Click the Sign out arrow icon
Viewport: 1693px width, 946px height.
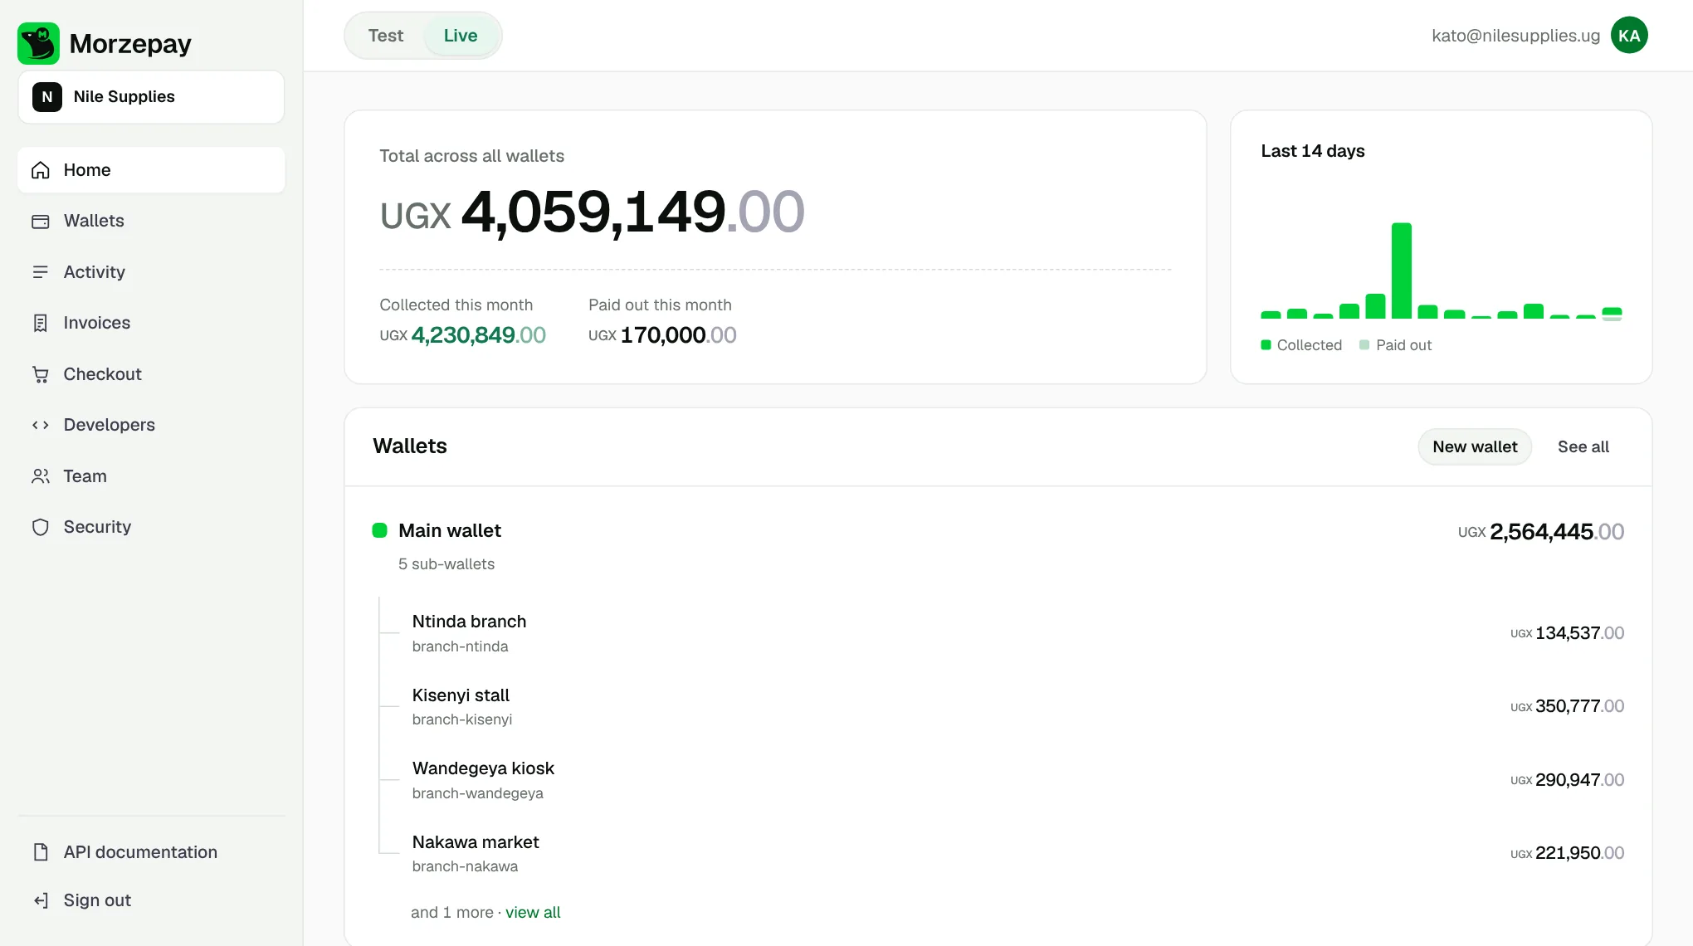(41, 900)
